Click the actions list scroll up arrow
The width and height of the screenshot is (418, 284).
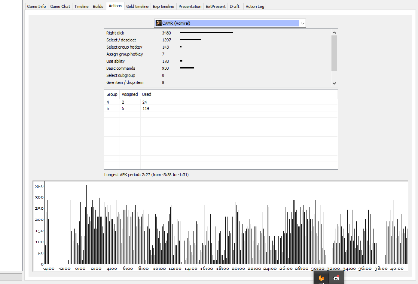(x=334, y=32)
